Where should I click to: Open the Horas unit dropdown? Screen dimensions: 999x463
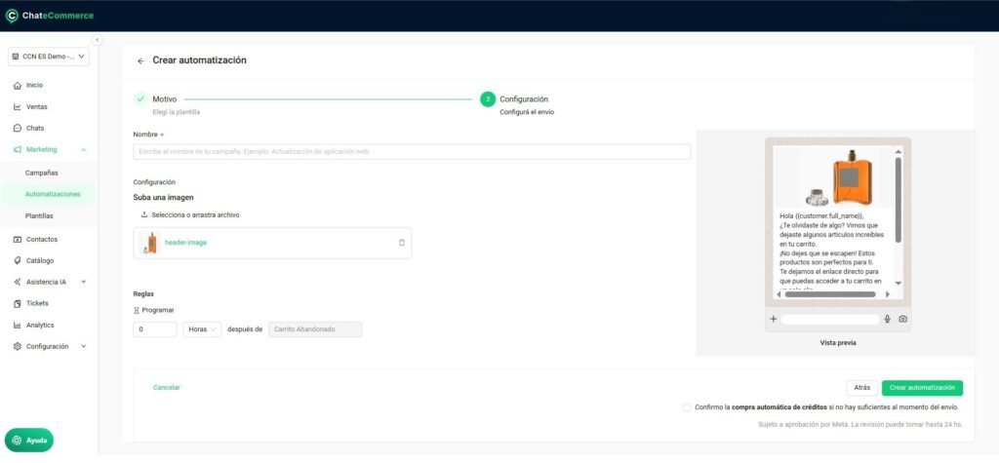click(202, 329)
